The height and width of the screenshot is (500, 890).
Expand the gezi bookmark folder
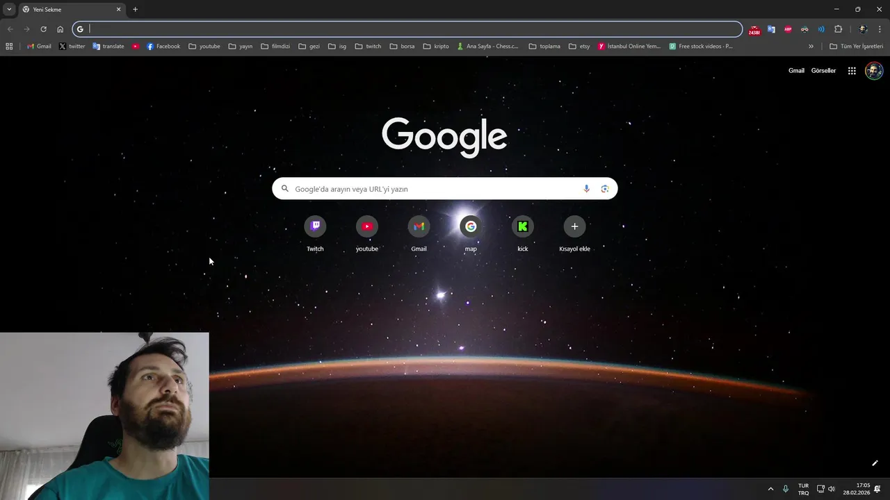point(309,47)
